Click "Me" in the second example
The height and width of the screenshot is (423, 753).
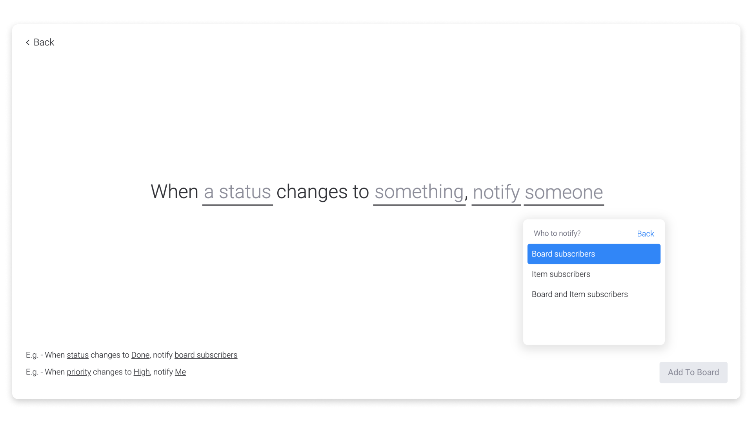(181, 372)
